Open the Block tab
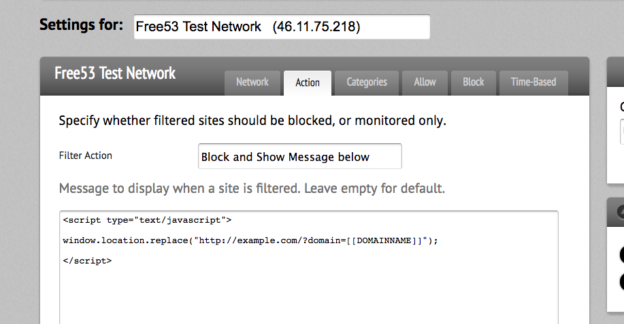Image resolution: width=624 pixels, height=324 pixels. click(x=473, y=83)
